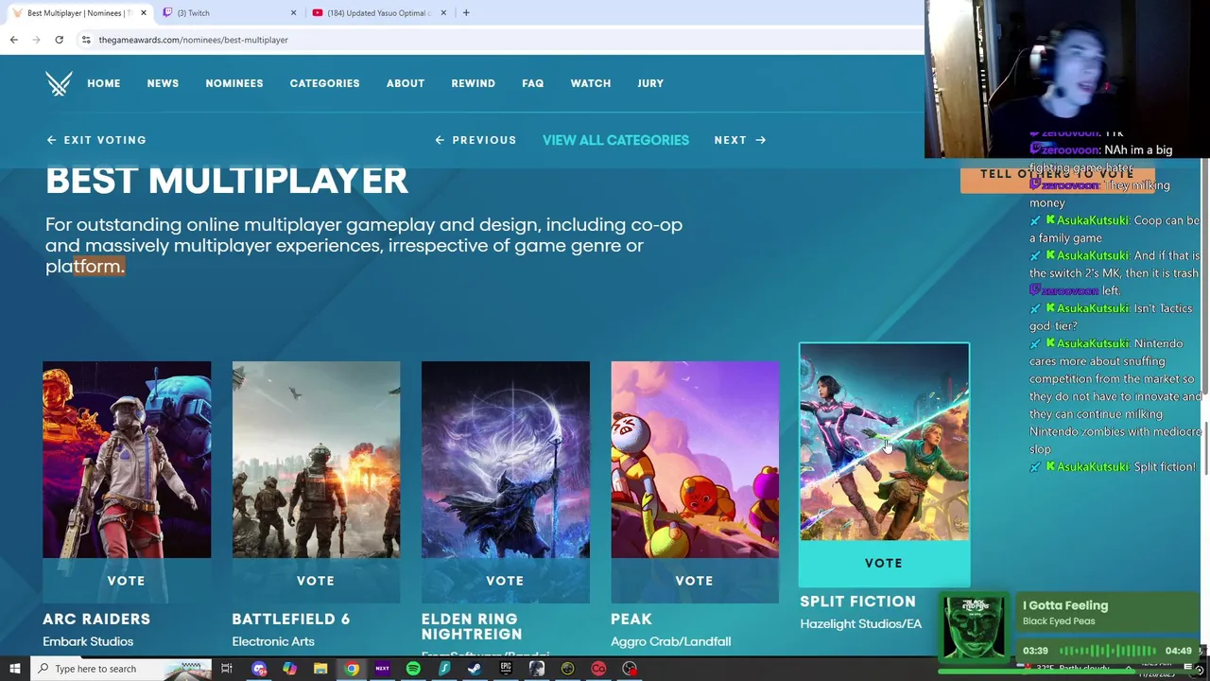The width and height of the screenshot is (1210, 681).
Task: Click 'BEST MULTIPLAYER' heading
Action: tap(227, 180)
